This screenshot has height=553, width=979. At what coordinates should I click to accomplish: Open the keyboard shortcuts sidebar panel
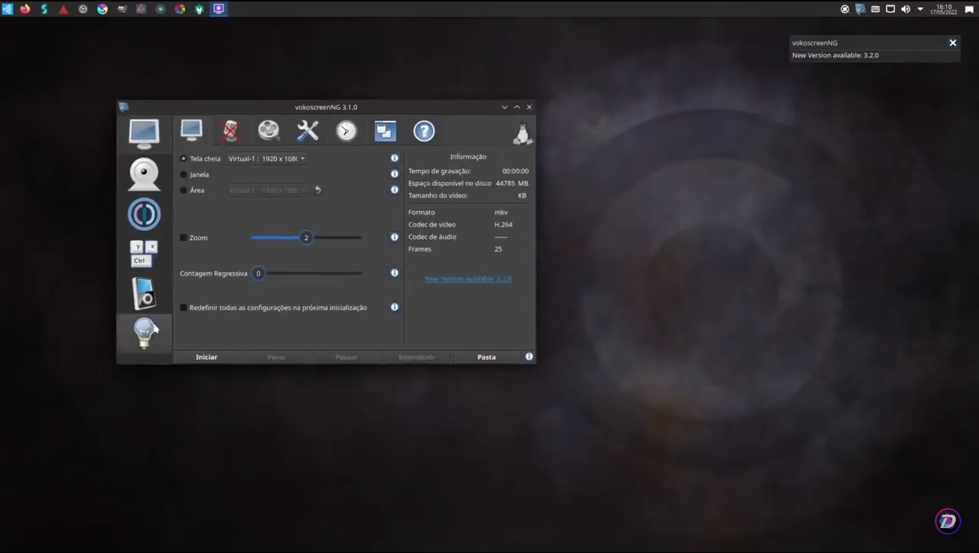tap(144, 253)
